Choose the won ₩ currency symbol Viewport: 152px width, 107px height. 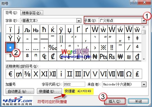[x=120, y=56]
